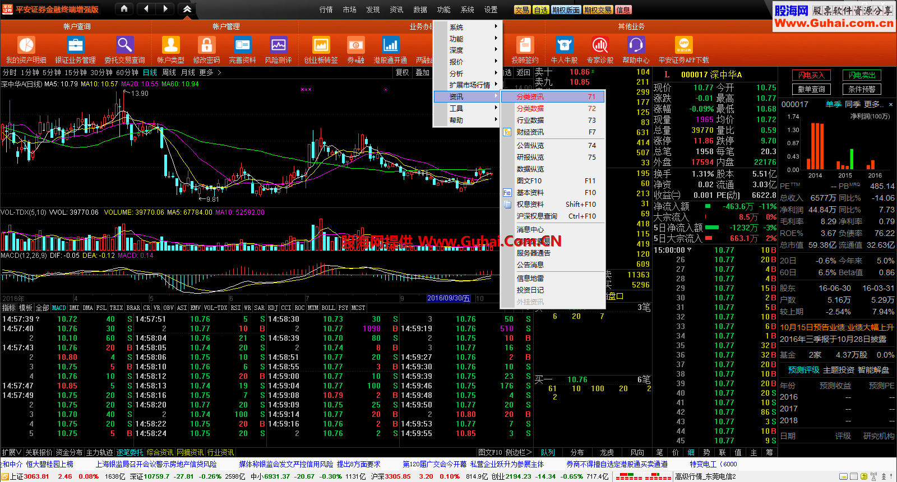This screenshot has width=897, height=482.
Task: Select 行业数据 73 submenu item
Action: tap(552, 121)
